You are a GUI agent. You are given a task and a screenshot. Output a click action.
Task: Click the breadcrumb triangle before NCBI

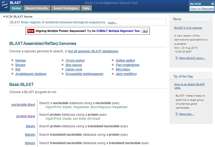[x=4, y=17]
